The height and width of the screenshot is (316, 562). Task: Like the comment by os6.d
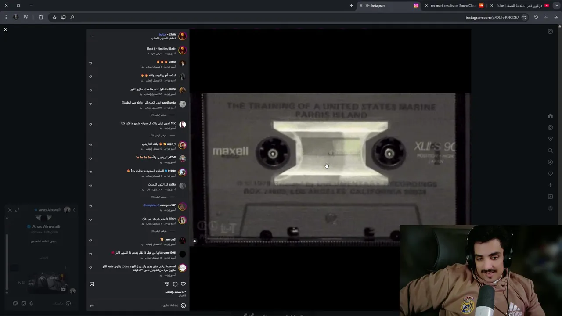coord(90,76)
